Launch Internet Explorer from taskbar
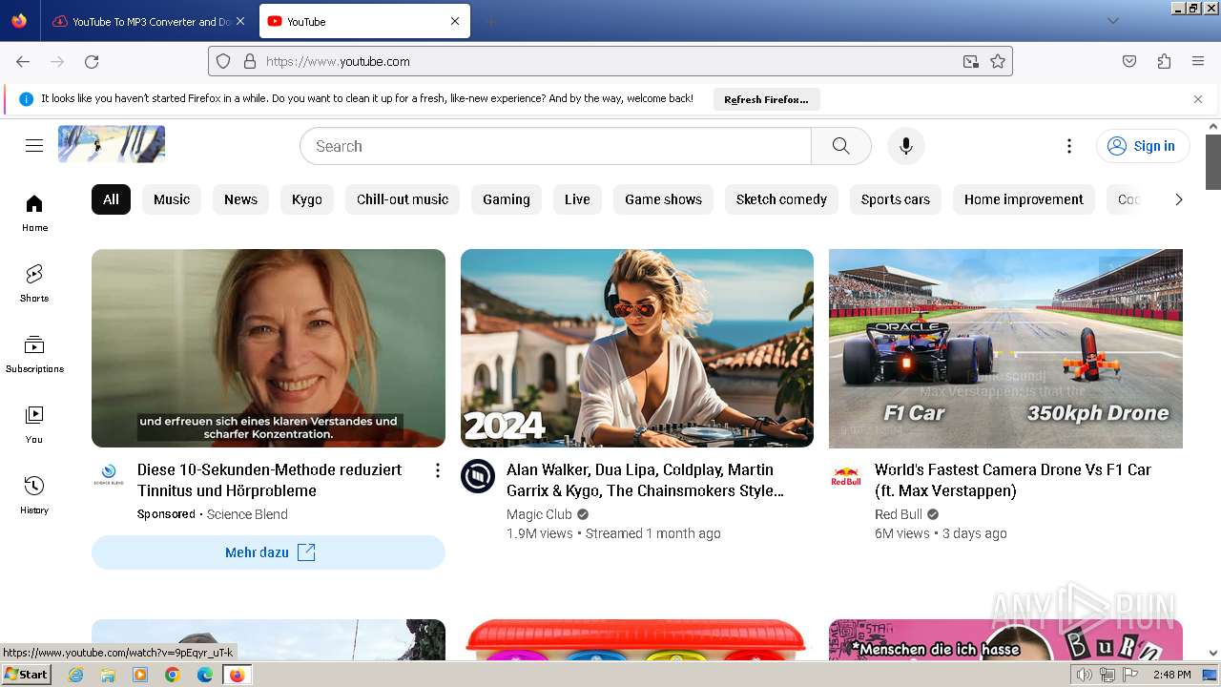Image resolution: width=1221 pixels, height=687 pixels. (75, 675)
